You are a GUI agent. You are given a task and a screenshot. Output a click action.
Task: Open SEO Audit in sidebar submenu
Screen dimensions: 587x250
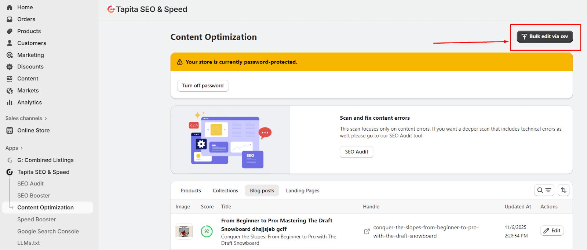[x=30, y=184]
